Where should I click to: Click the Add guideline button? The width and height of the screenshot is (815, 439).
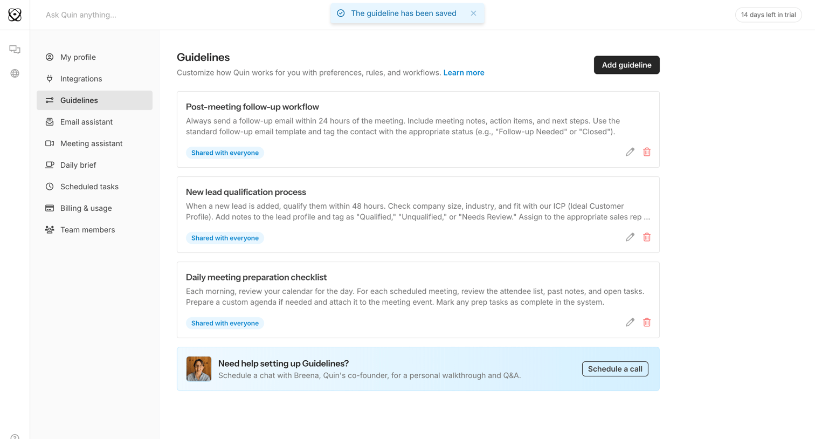click(x=626, y=65)
